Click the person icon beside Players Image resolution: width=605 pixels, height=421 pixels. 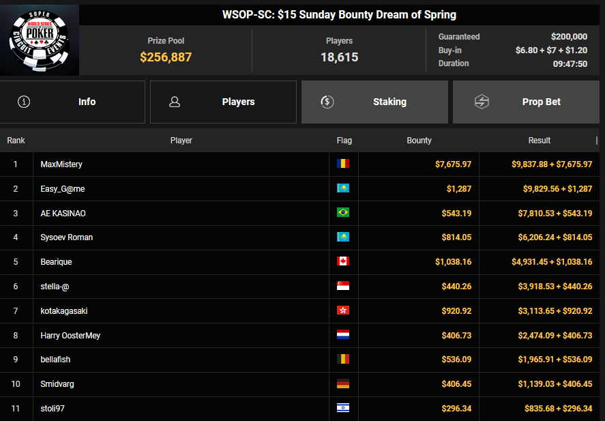175,102
